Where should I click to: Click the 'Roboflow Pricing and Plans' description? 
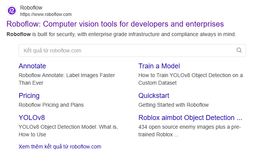(x=51, y=105)
